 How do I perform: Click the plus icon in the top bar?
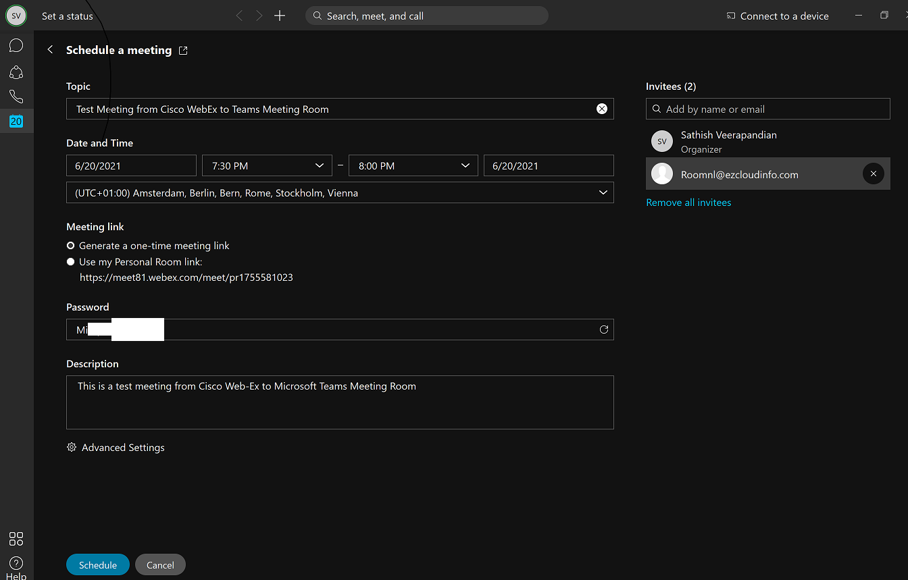point(280,16)
